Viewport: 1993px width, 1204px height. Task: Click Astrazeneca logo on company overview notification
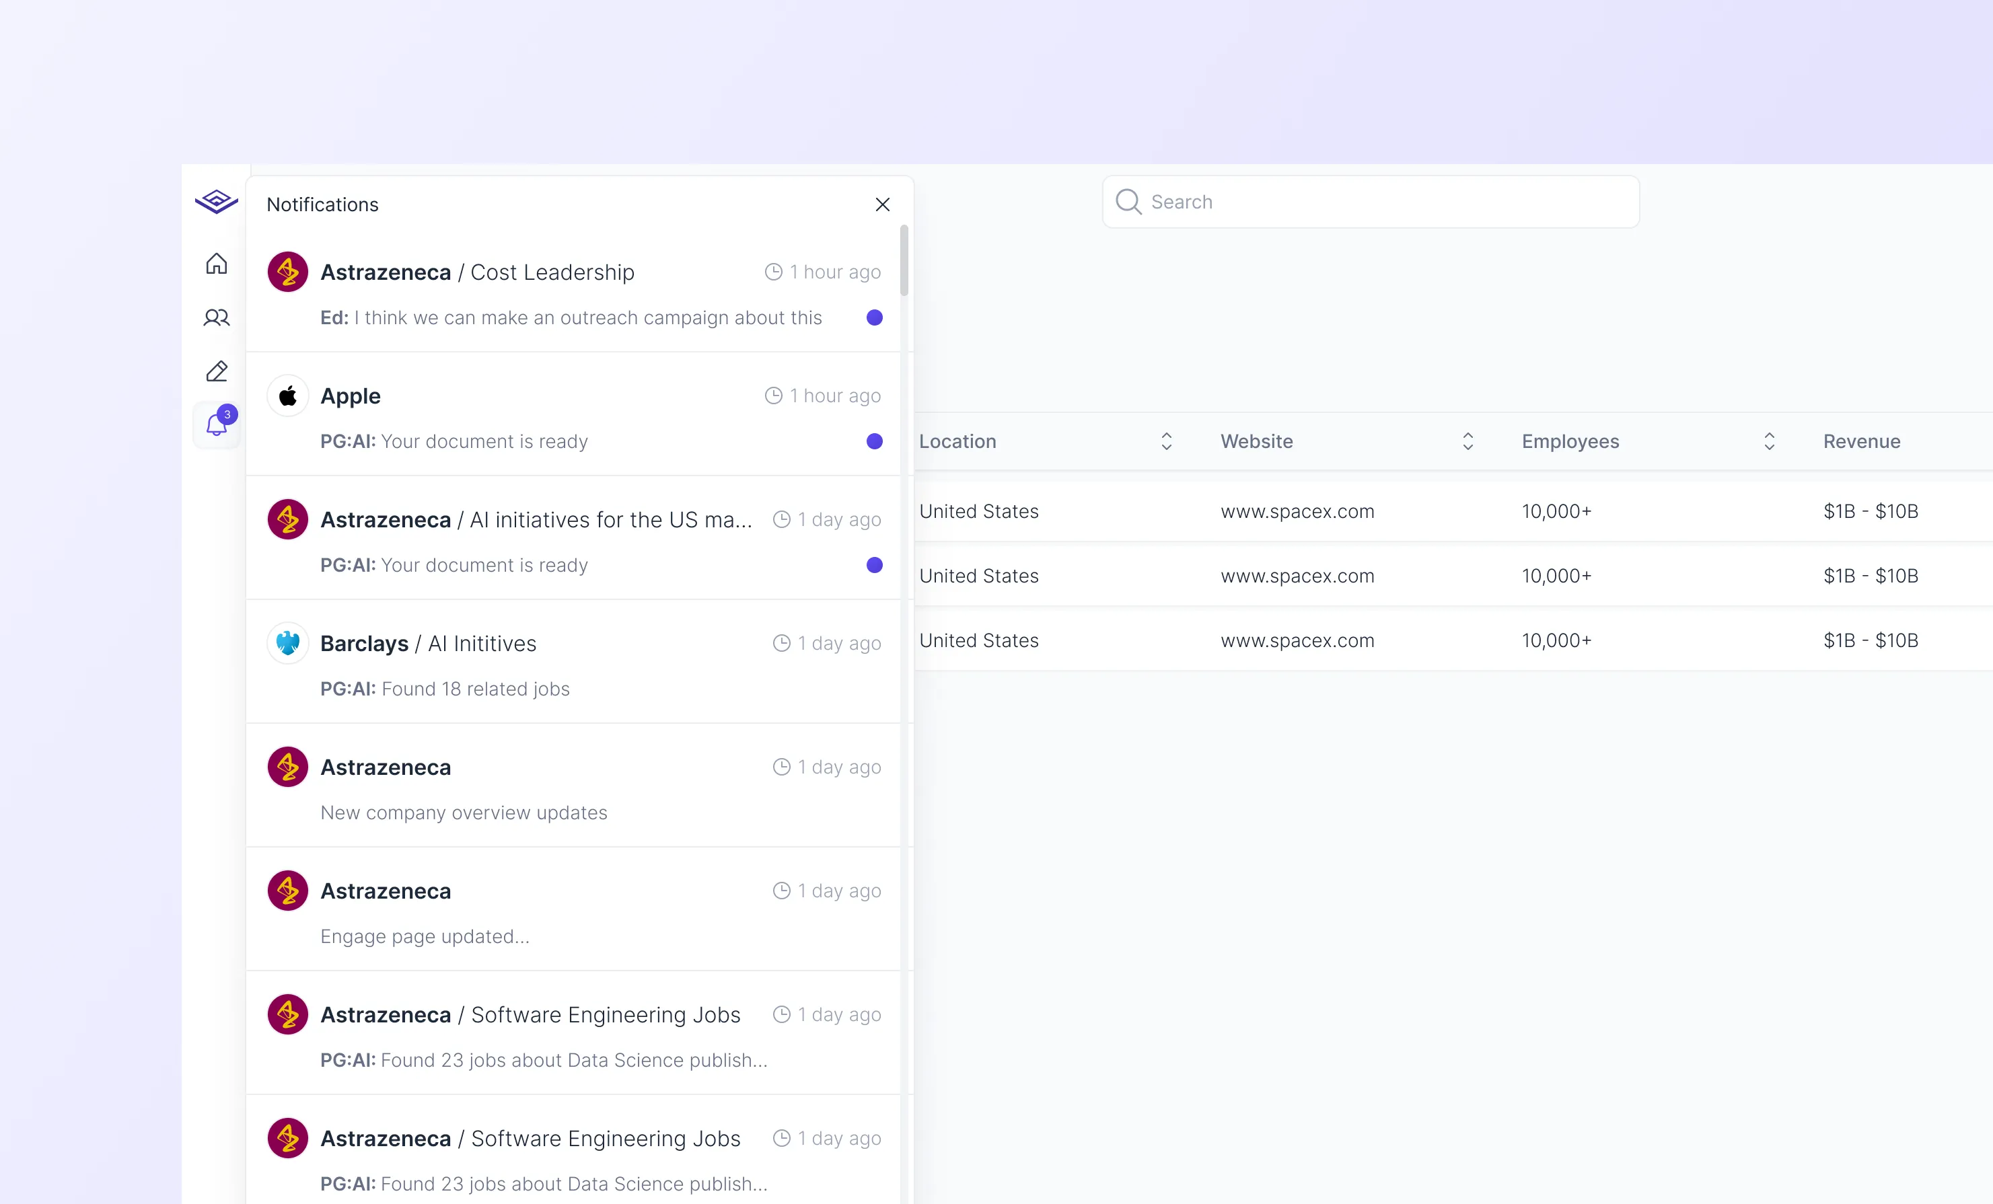(288, 767)
